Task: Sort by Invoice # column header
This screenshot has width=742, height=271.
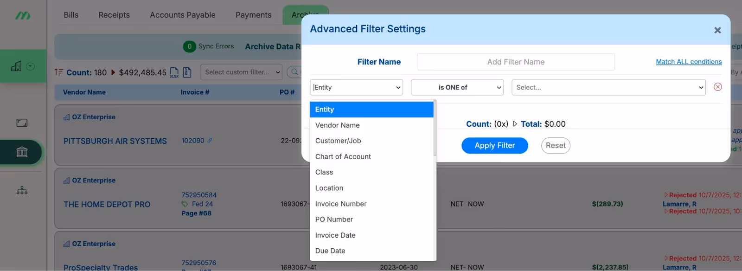Action: (195, 92)
